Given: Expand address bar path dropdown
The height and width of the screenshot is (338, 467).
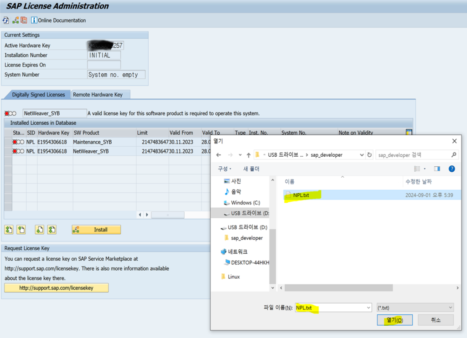Looking at the screenshot, I should pyautogui.click(x=362, y=155).
